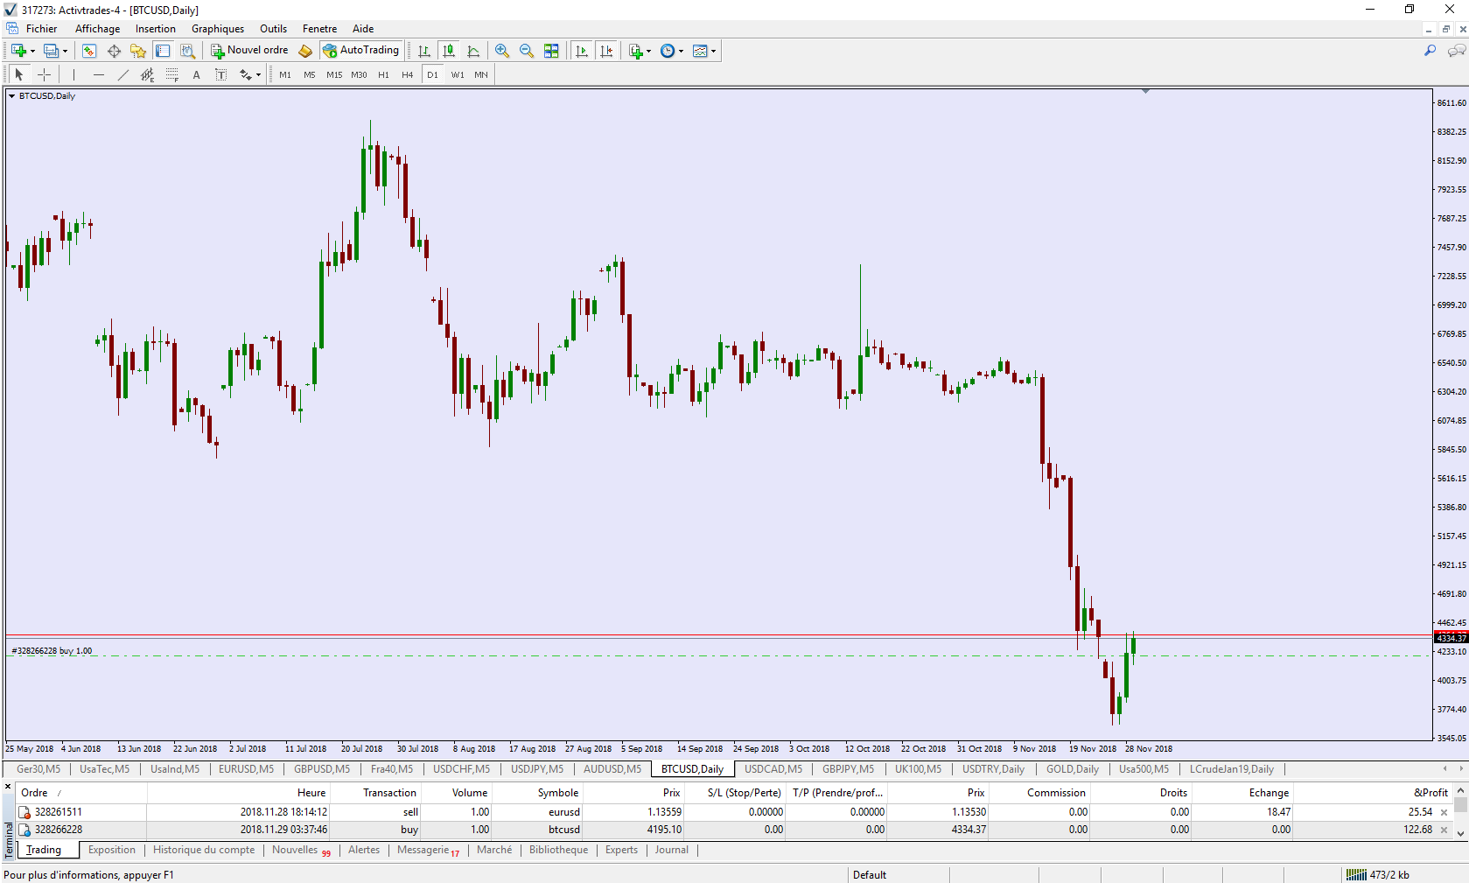Viewport: 1469px width, 883px height.
Task: Expand the chart Templates dropdown
Action: tap(704, 51)
